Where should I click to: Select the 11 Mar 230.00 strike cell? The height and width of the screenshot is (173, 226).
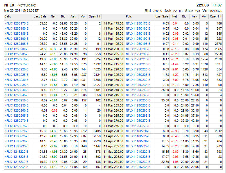coord(113,80)
